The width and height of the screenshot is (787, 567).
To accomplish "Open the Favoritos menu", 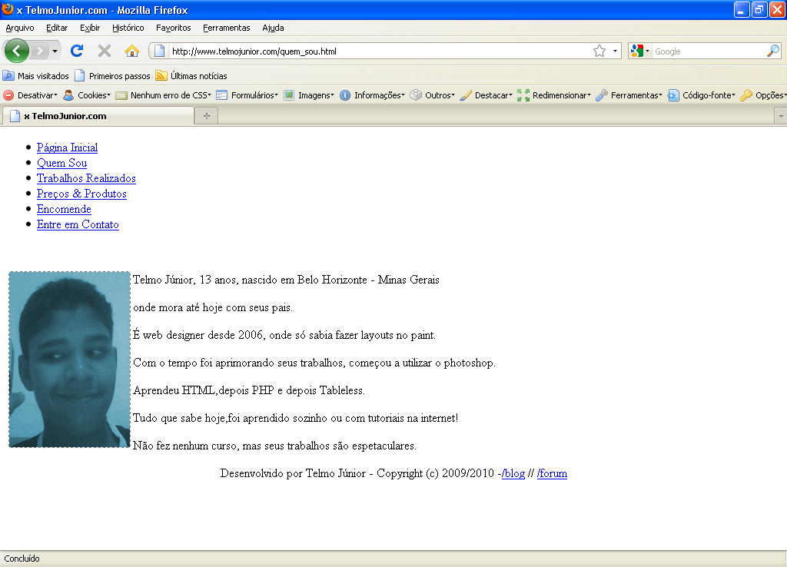I will click(x=173, y=28).
